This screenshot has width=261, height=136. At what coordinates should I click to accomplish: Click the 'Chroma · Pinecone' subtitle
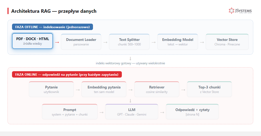coord(227,44)
